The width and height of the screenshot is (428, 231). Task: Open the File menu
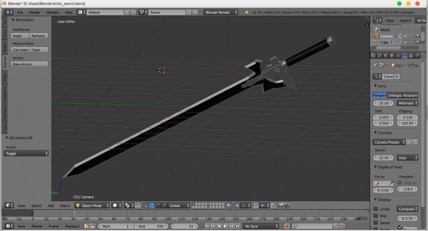click(20, 12)
